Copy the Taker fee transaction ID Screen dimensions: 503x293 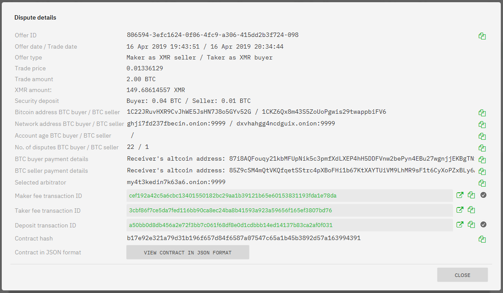471,210
